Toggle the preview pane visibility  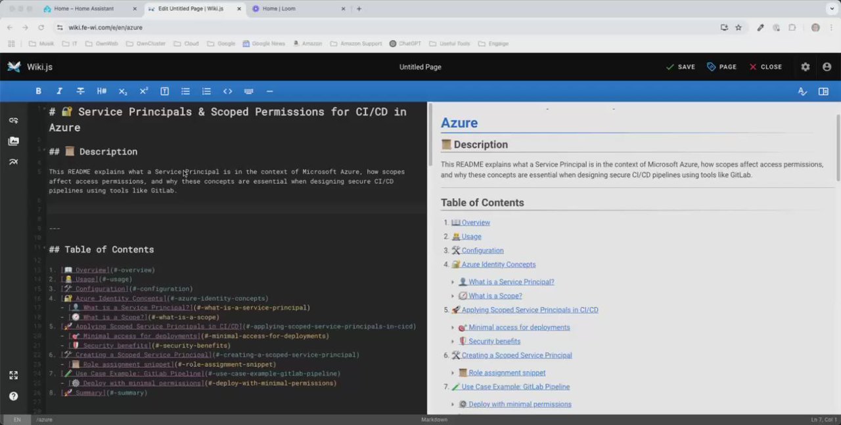823,91
